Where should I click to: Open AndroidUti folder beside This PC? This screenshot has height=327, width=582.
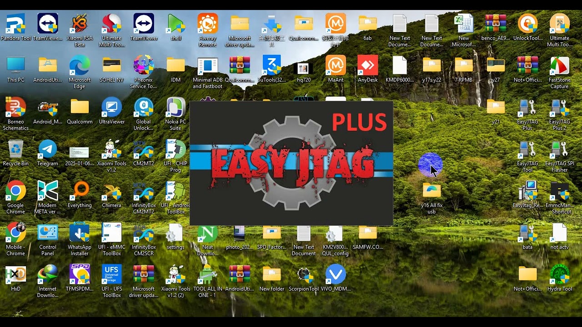coord(48,69)
